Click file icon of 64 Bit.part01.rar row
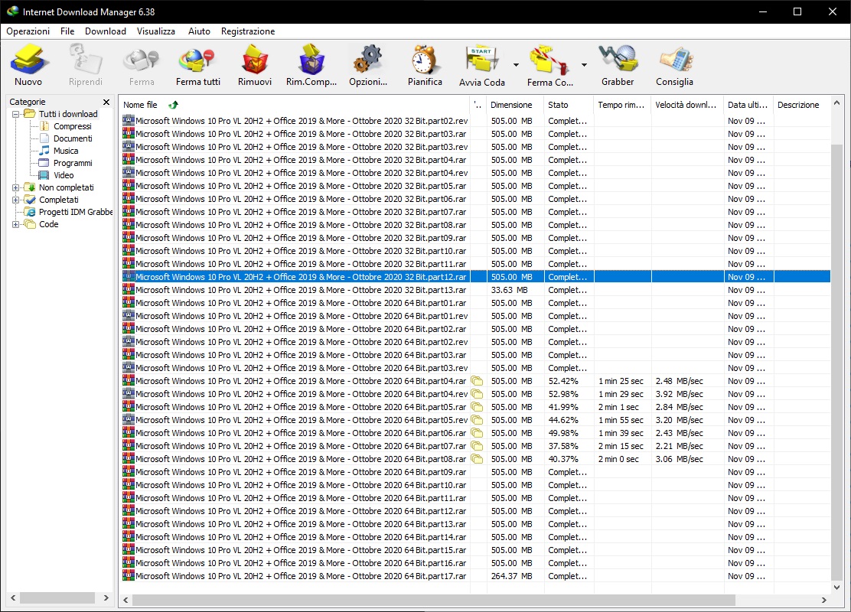Viewport: 851px width, 612px height. tap(129, 303)
